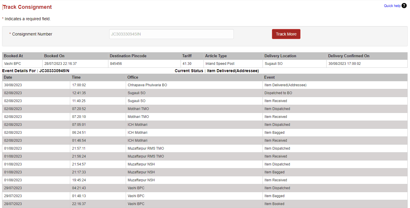Click the Track More button

click(x=286, y=34)
